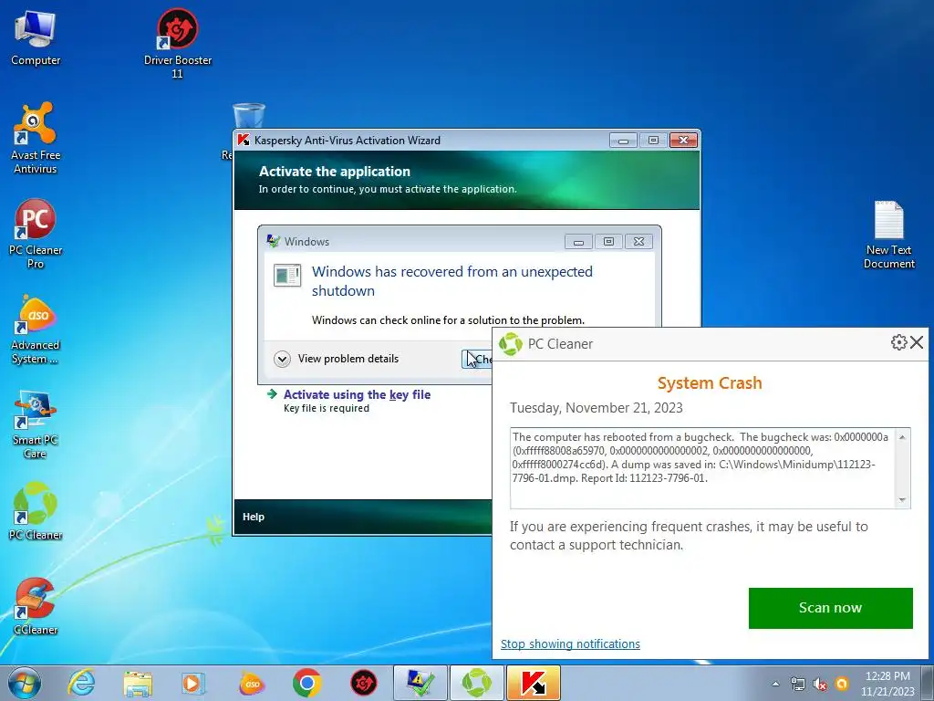Viewport: 934px width, 701px height.
Task: Click the Show Desktop strip in taskbar
Action: click(x=929, y=683)
